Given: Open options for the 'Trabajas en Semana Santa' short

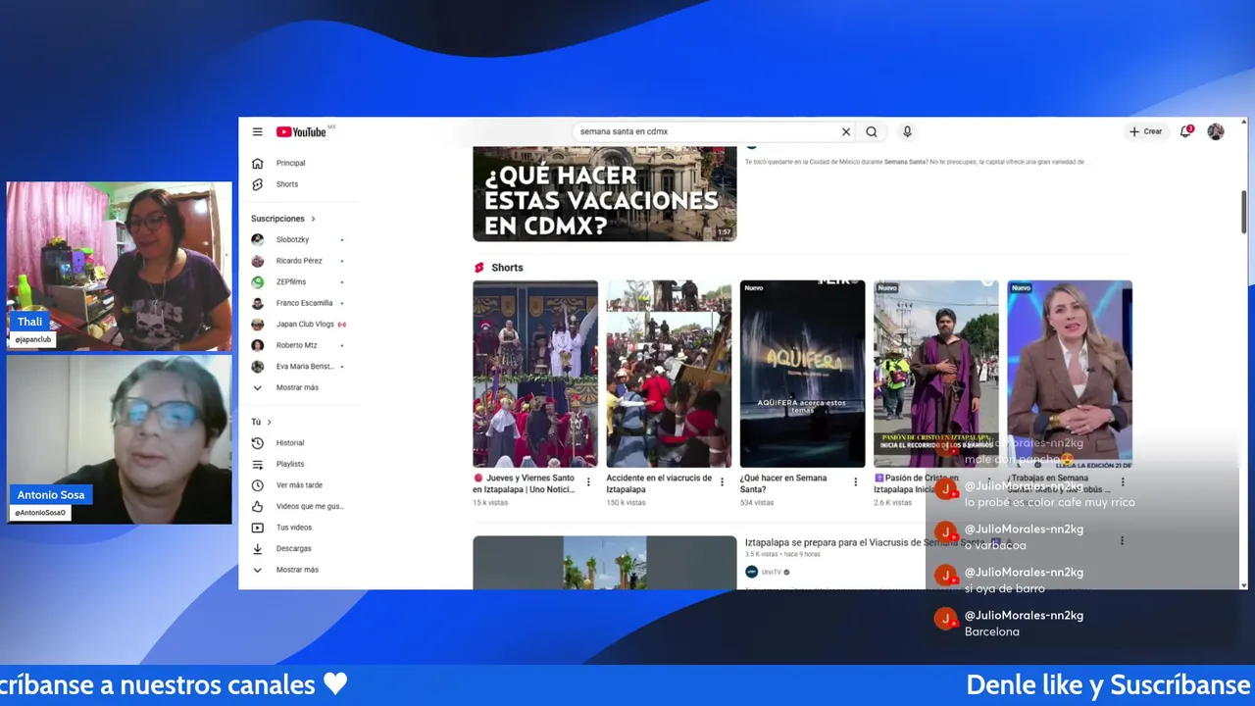Looking at the screenshot, I should tap(1123, 482).
